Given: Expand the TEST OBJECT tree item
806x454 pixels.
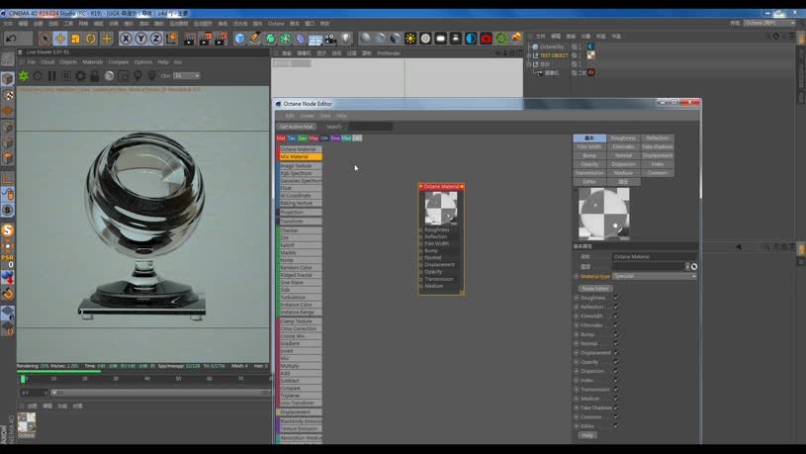Looking at the screenshot, I should (529, 55).
